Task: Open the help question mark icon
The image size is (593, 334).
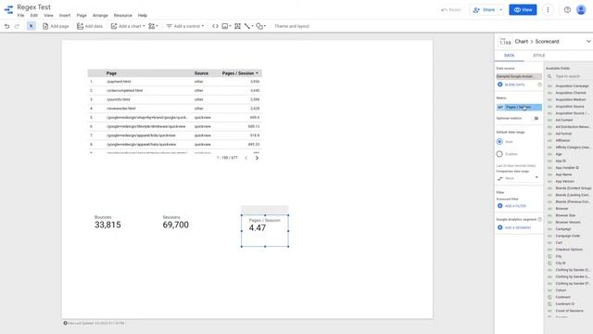Action: [567, 10]
